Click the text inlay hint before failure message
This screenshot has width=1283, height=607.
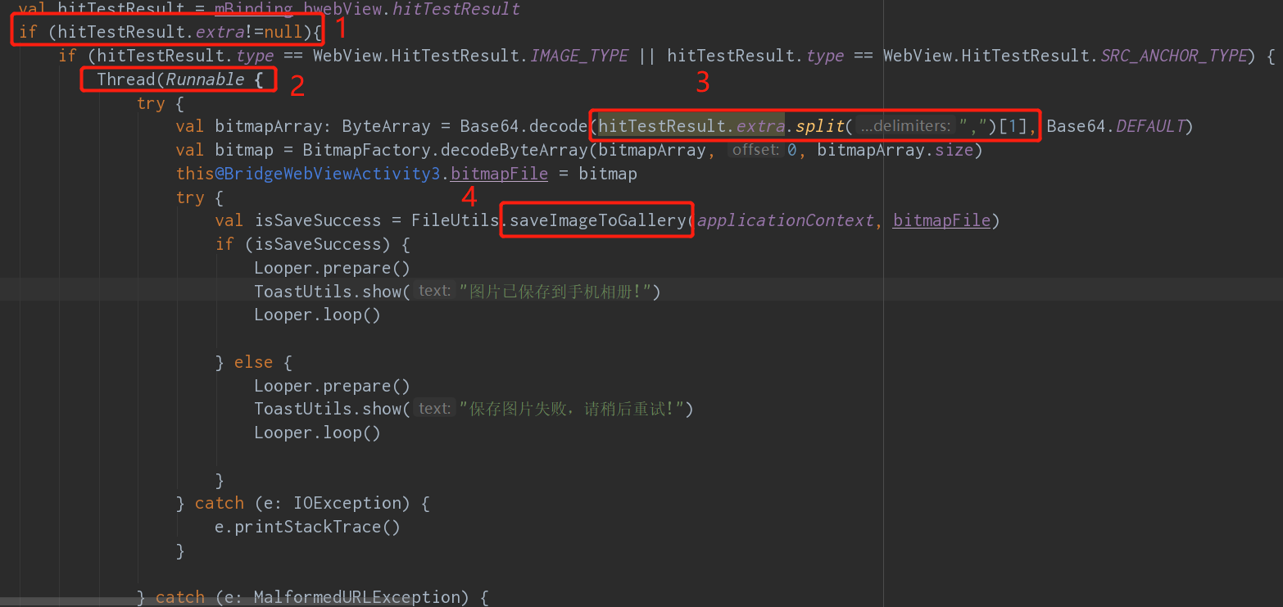pos(433,408)
